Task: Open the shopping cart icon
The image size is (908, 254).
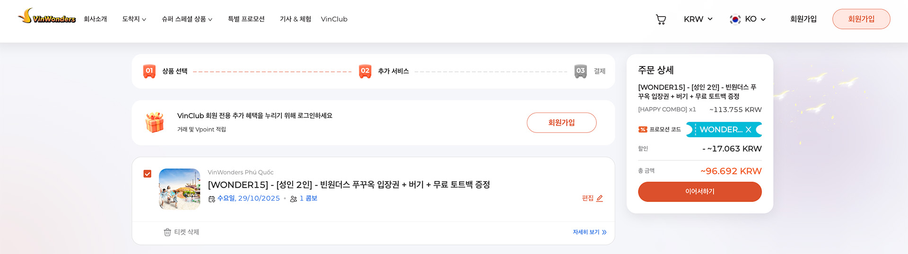Action: point(661,19)
